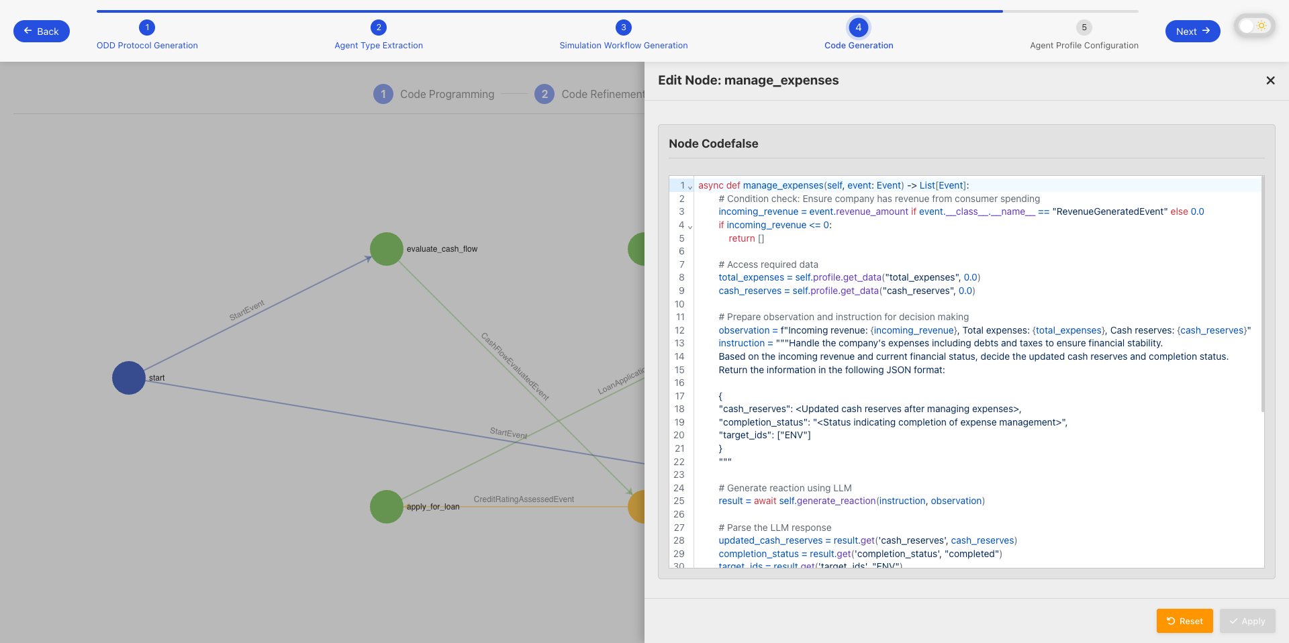Open step 5 Agent Profile Configuration
Viewport: 1289px width, 643px height.
pyautogui.click(x=1084, y=35)
